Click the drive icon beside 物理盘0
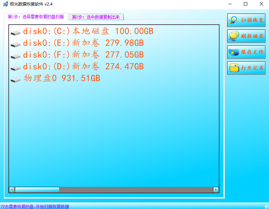Image resolution: width=269 pixels, height=209 pixels. tap(16, 80)
